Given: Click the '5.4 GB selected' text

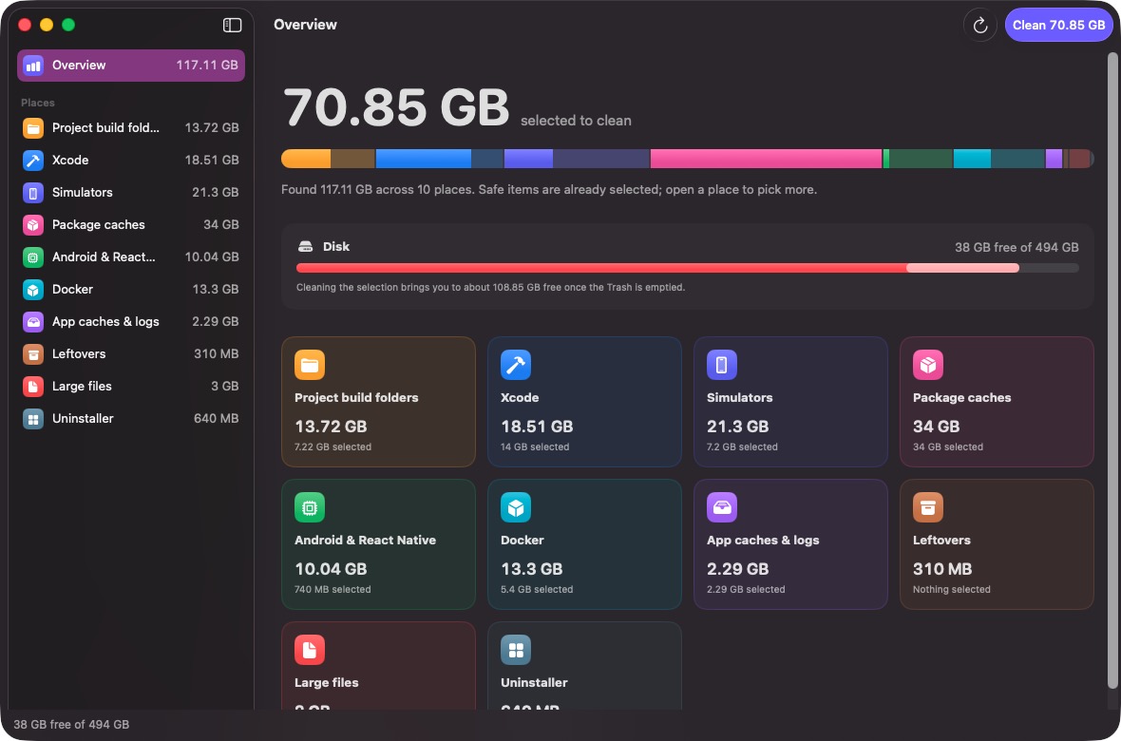Looking at the screenshot, I should pyautogui.click(x=537, y=589).
